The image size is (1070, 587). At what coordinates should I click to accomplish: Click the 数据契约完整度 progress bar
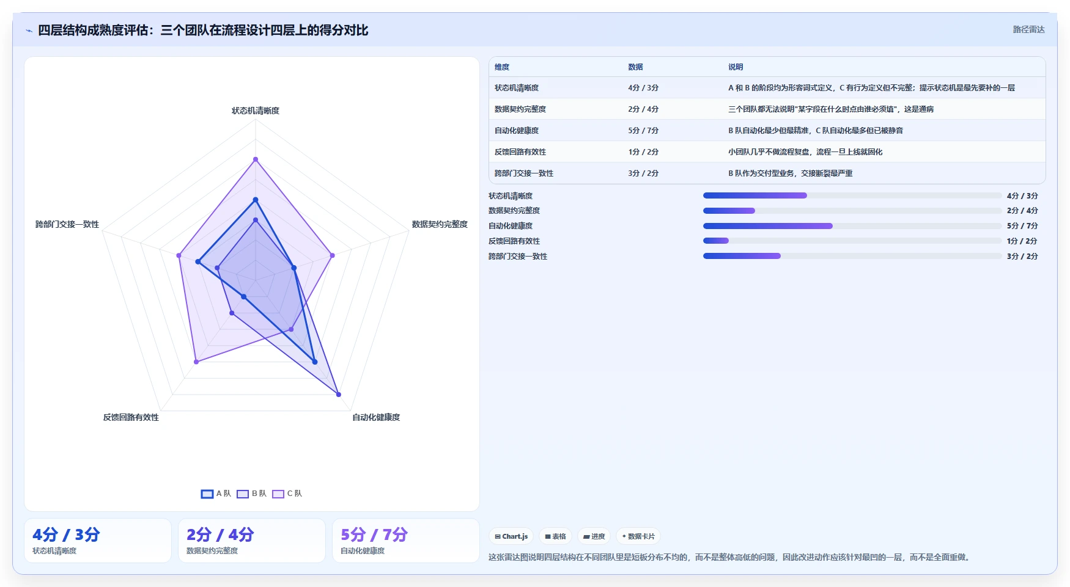[x=852, y=211]
